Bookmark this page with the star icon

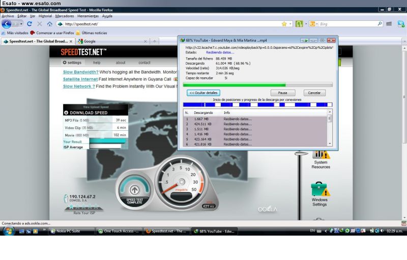click(x=284, y=24)
